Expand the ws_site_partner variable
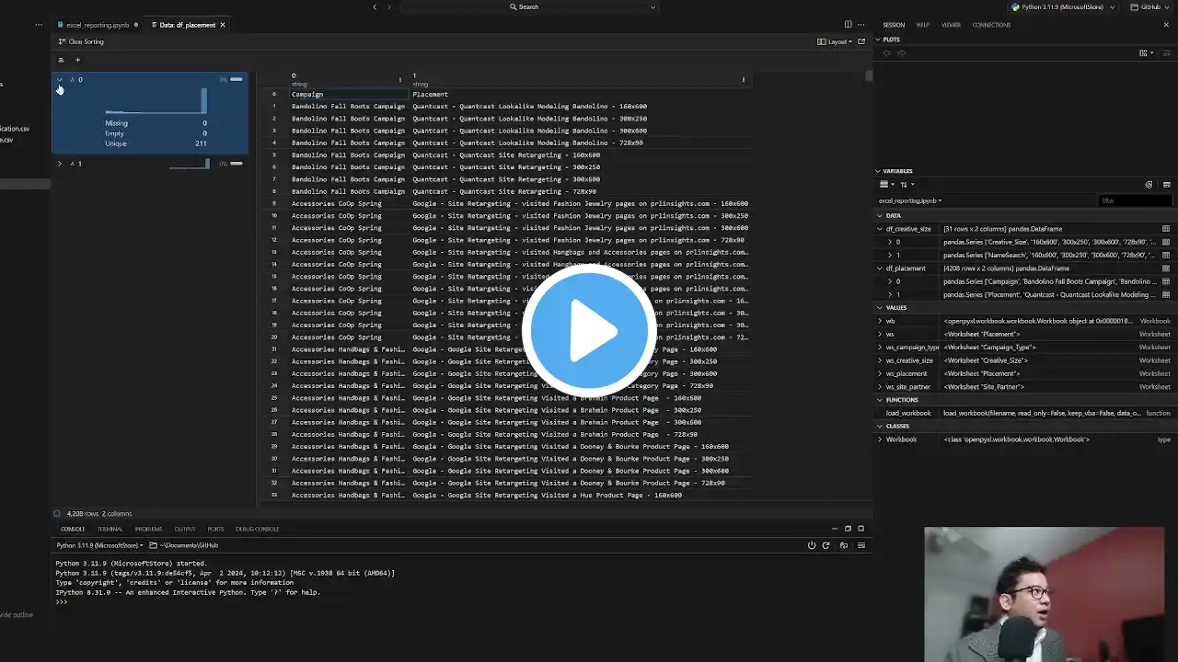This screenshot has height=662, width=1178. click(x=880, y=387)
